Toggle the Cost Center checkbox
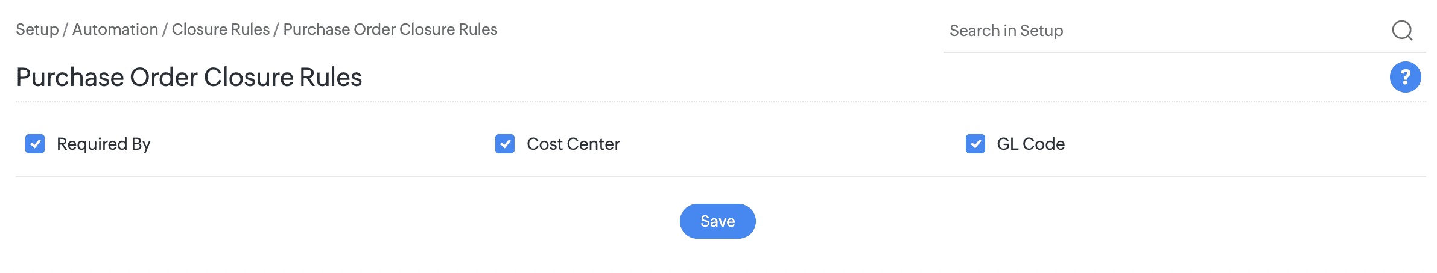Screen dimensions: 1437x273 point(505,144)
